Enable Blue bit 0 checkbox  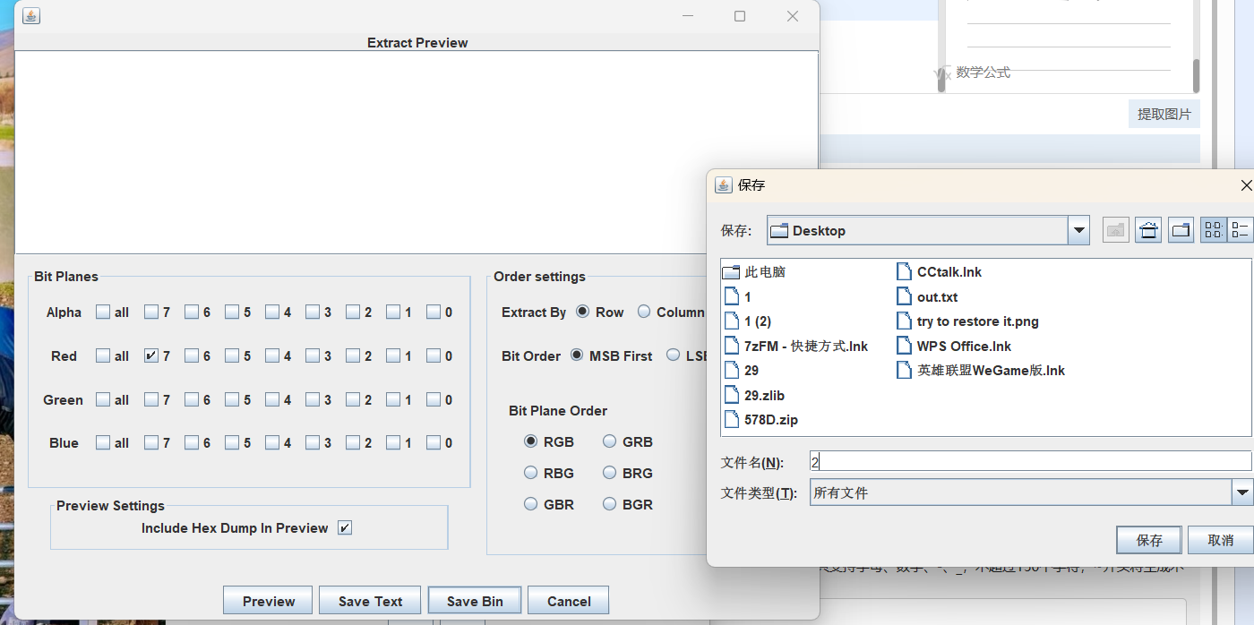tap(434, 443)
